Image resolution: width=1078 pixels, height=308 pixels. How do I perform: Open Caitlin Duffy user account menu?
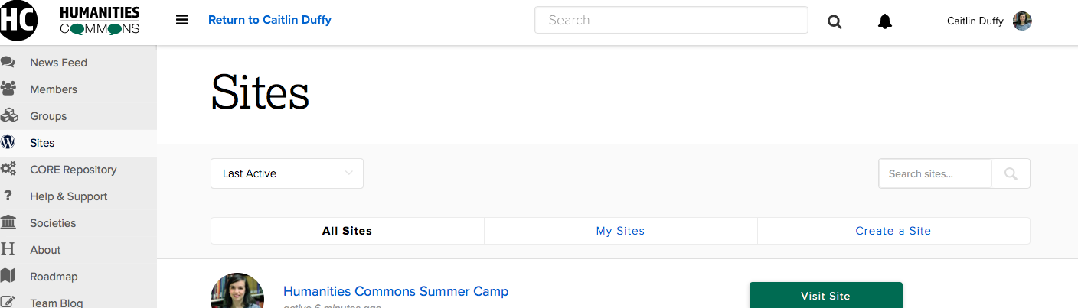click(x=988, y=21)
